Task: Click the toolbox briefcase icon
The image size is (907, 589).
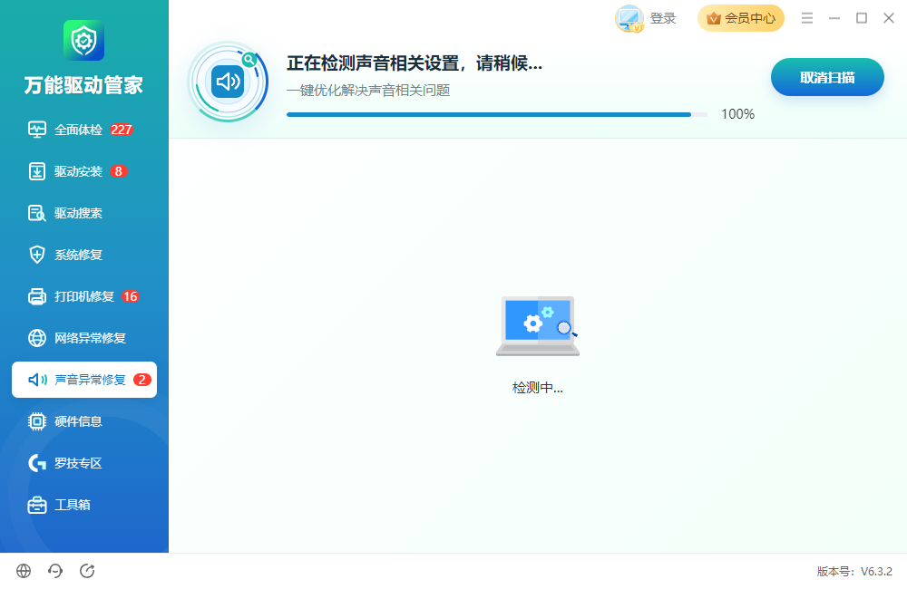Action: coord(37,505)
